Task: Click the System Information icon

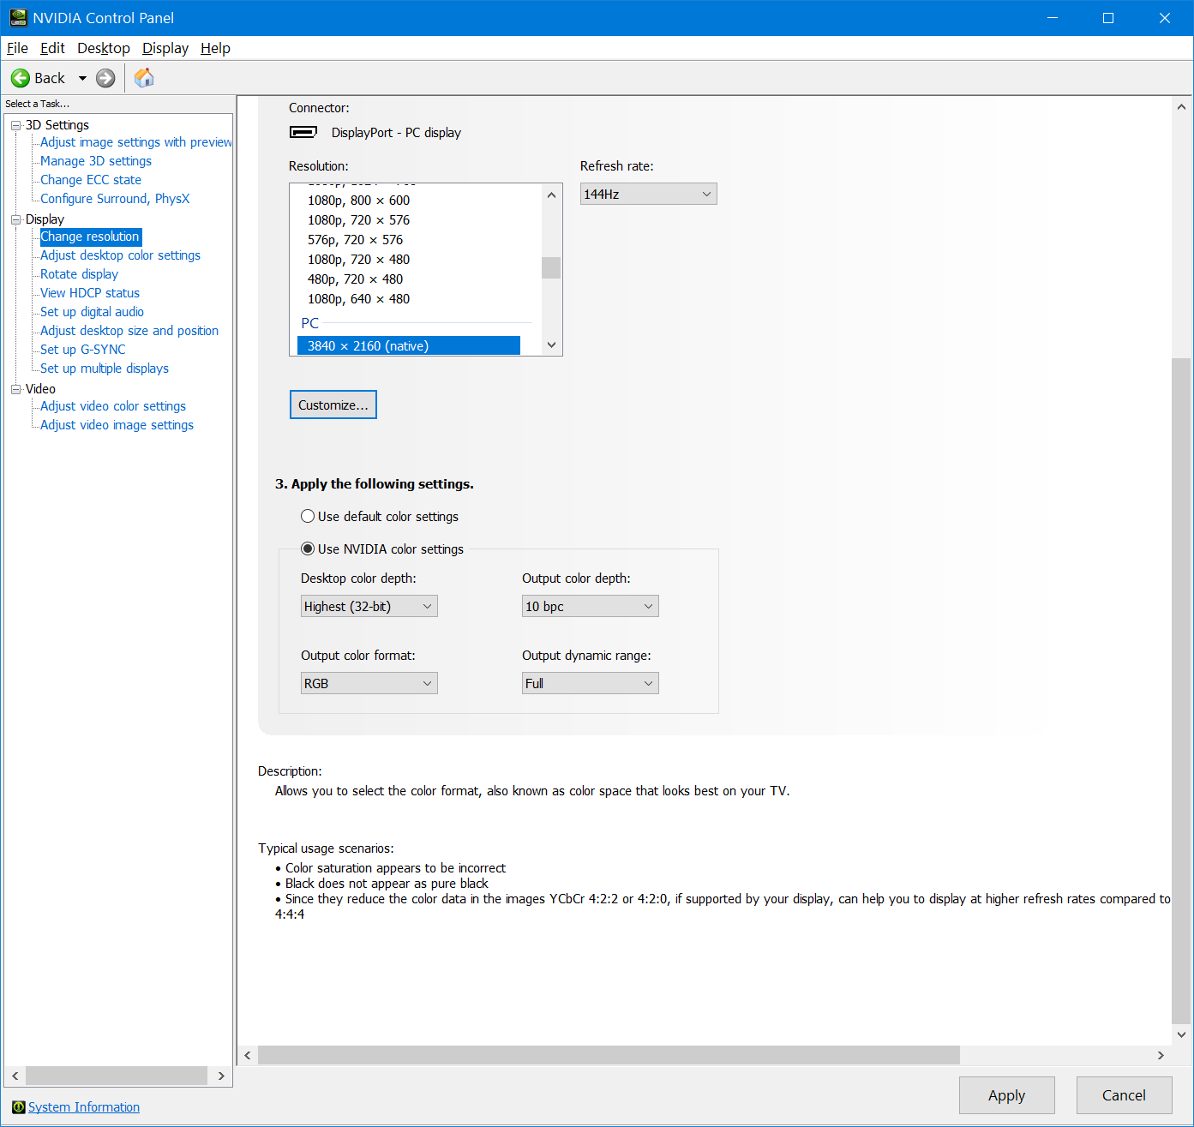Action: point(18,1107)
